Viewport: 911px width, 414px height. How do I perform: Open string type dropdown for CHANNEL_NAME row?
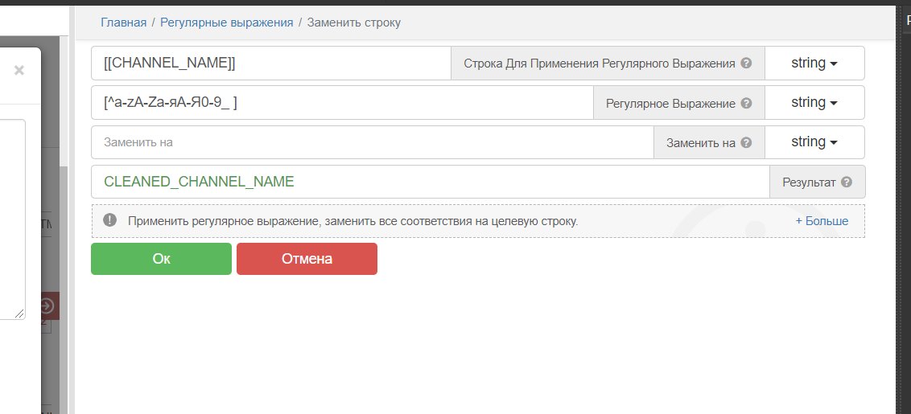814,64
